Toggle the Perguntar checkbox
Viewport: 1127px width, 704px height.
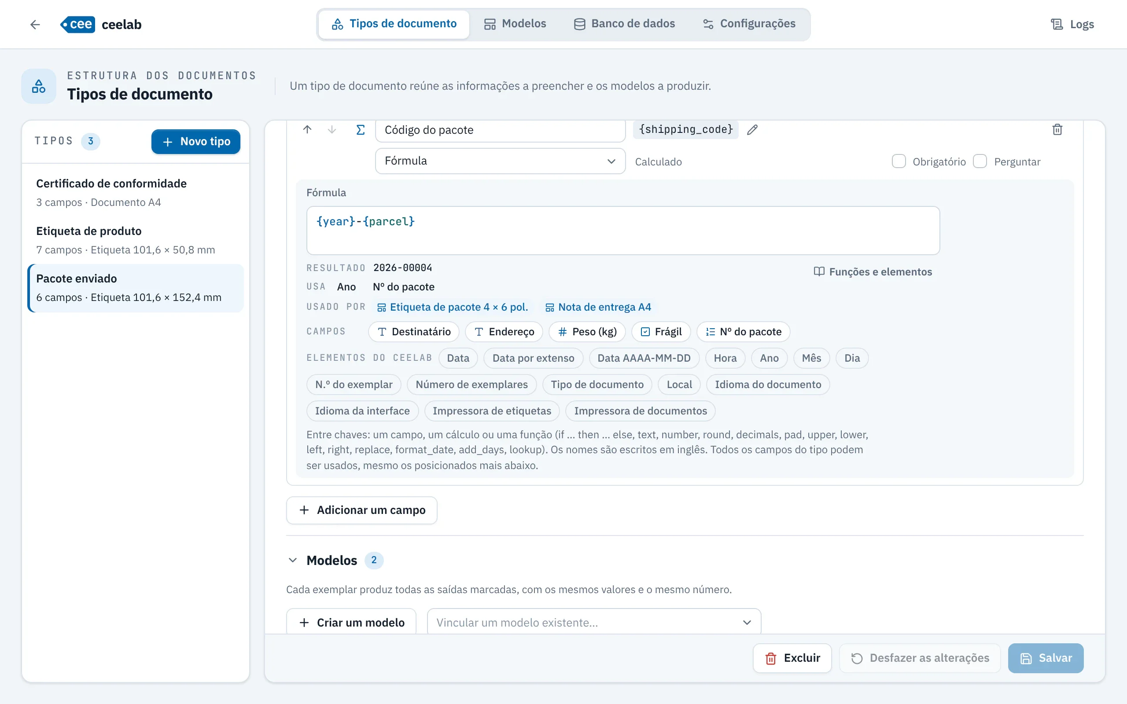coord(980,161)
